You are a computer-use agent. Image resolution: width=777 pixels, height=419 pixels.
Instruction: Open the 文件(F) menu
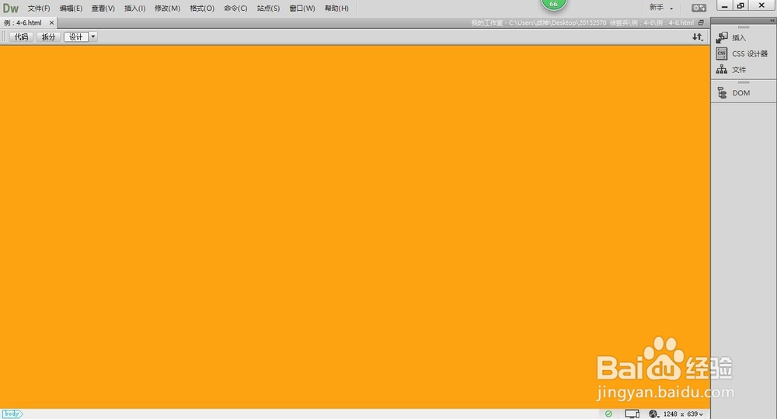(x=39, y=9)
